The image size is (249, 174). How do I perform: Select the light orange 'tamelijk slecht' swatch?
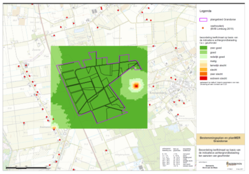[203, 65]
